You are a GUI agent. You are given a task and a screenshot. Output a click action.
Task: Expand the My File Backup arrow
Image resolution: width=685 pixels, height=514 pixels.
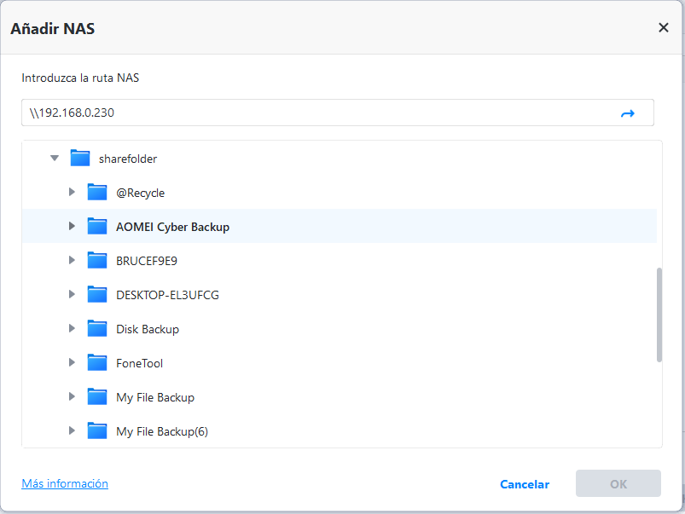(73, 396)
